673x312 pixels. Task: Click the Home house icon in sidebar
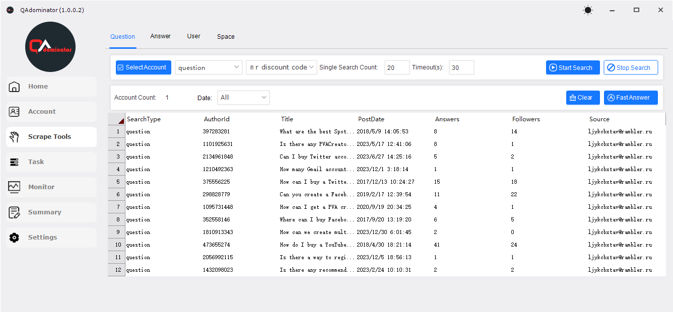[x=15, y=87]
